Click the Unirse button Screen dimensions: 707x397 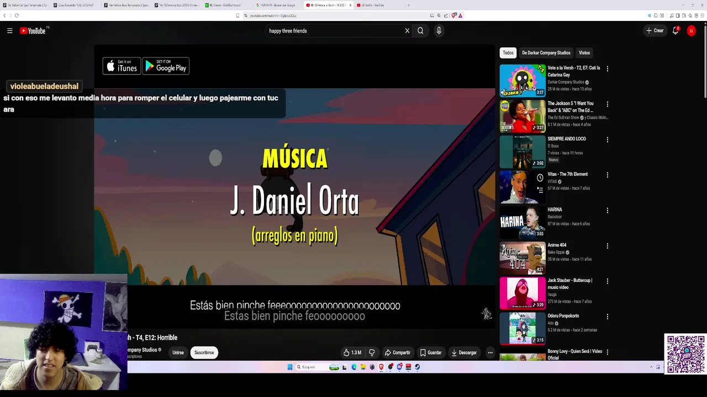(x=178, y=352)
